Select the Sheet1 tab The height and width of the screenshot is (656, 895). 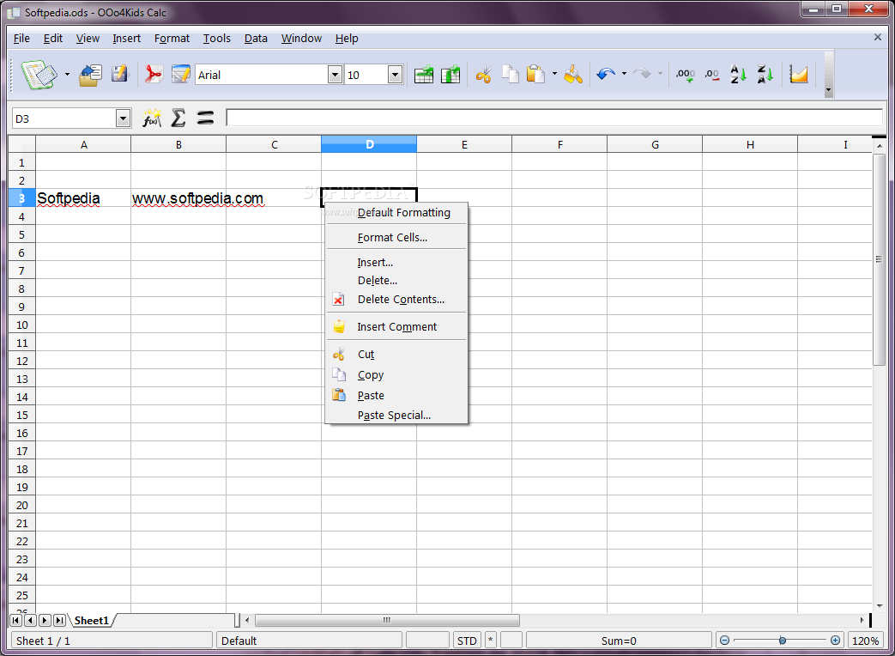[x=91, y=621]
